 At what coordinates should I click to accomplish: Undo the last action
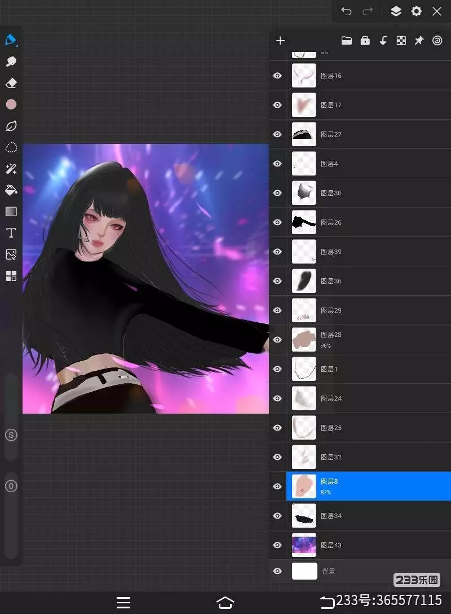tap(346, 11)
